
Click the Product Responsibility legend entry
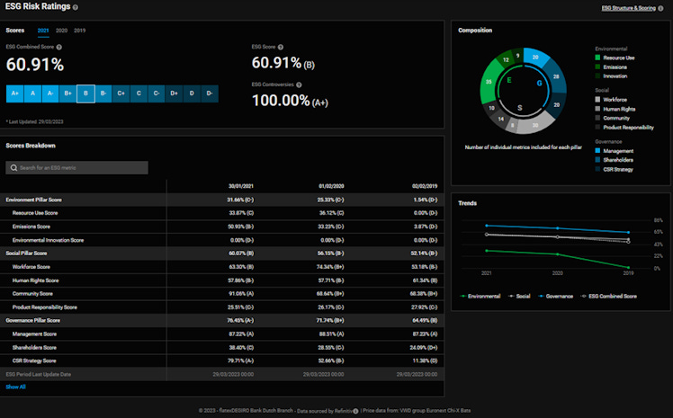[x=624, y=128]
